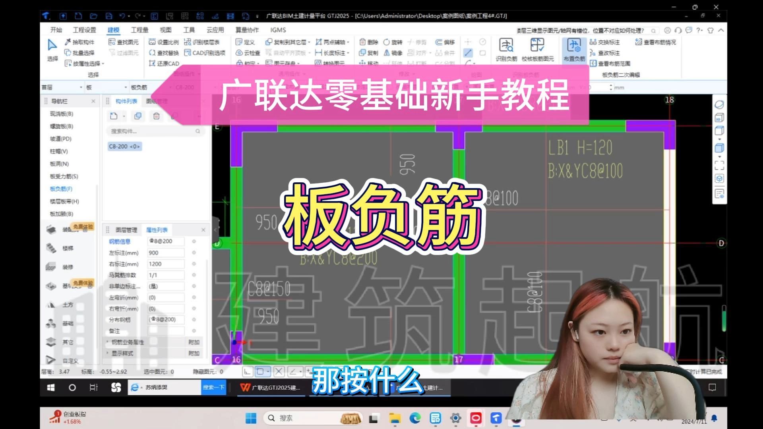Click the 搜索一下 button

[214, 387]
